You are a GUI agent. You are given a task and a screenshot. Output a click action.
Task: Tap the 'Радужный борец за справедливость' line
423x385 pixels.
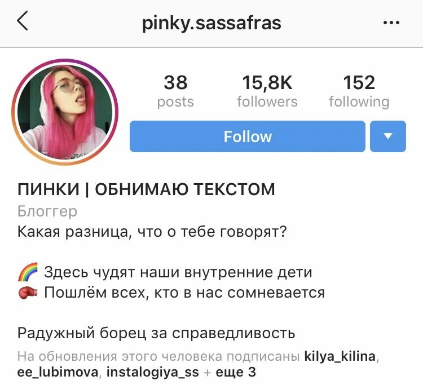156,333
